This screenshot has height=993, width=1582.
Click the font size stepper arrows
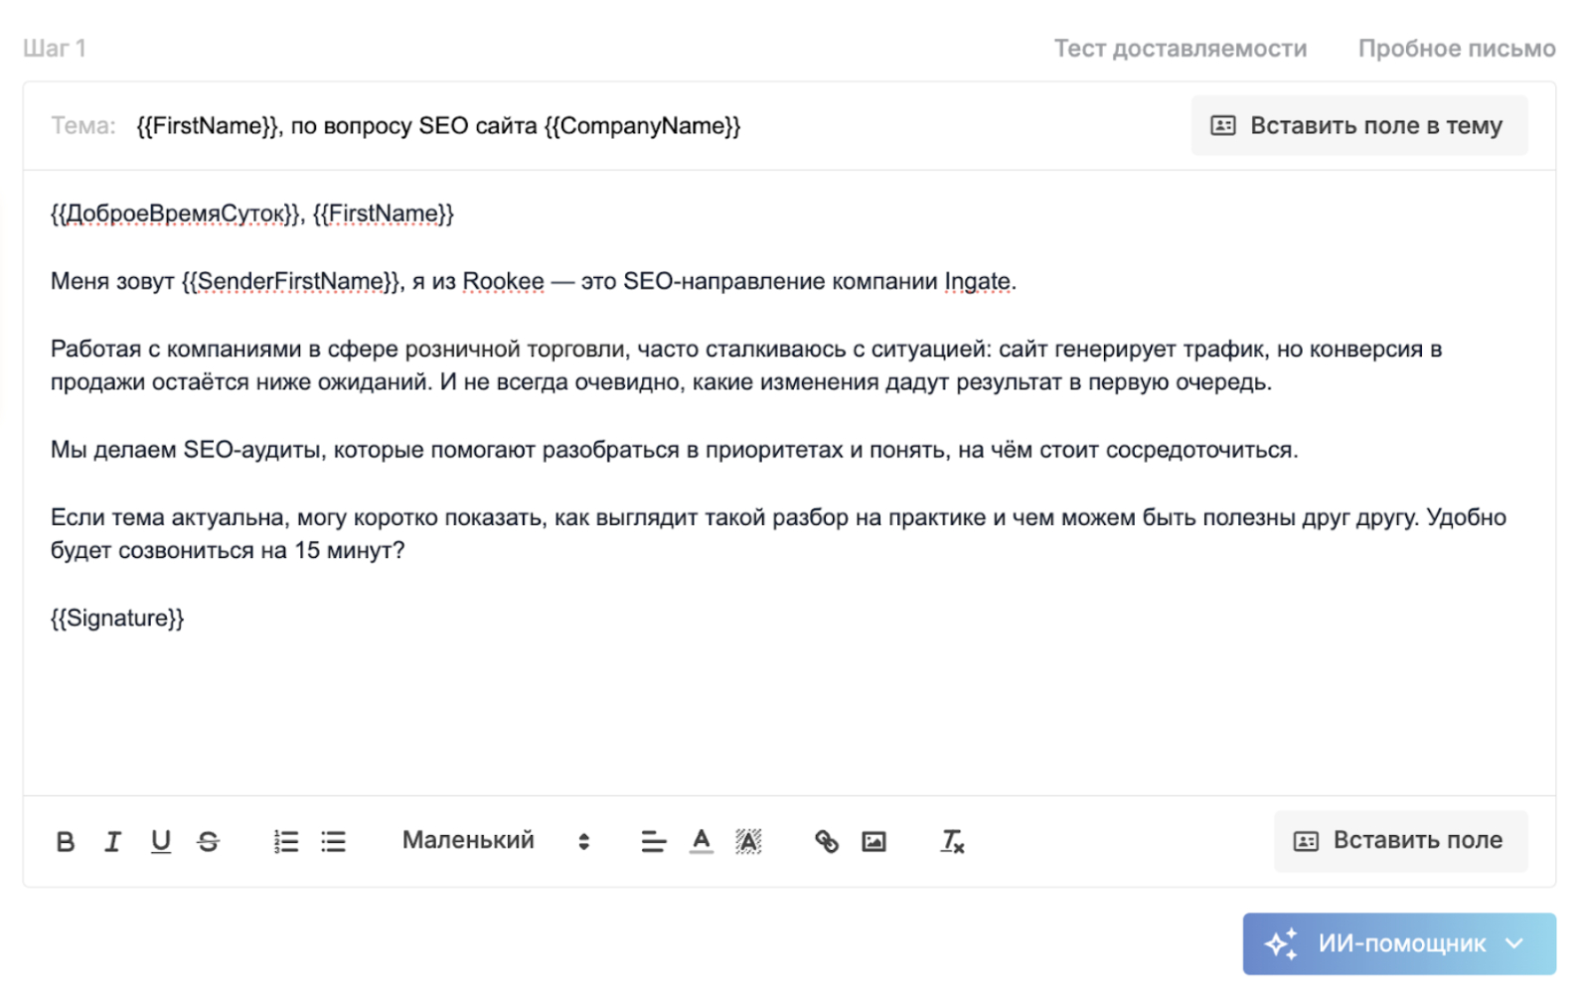point(583,840)
